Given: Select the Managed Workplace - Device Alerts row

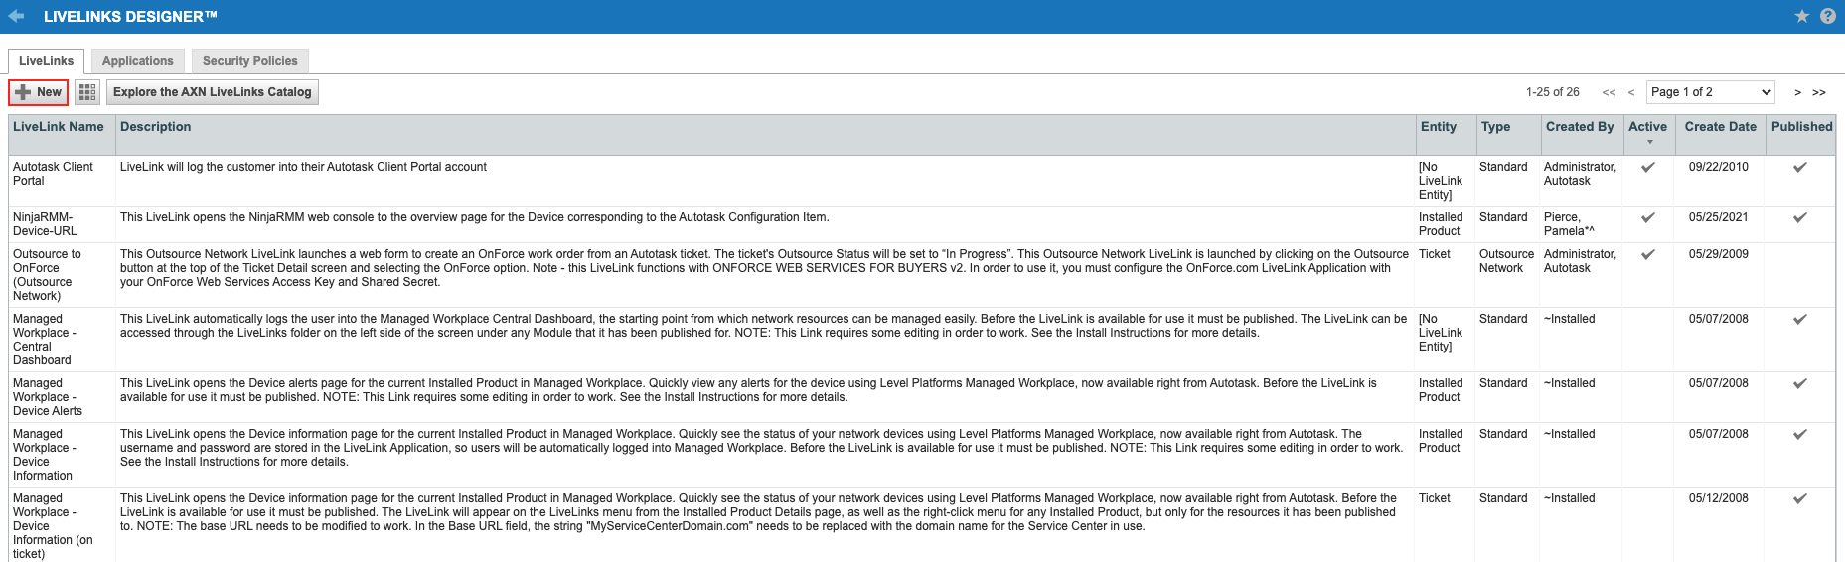Looking at the screenshot, I should click(x=47, y=397).
